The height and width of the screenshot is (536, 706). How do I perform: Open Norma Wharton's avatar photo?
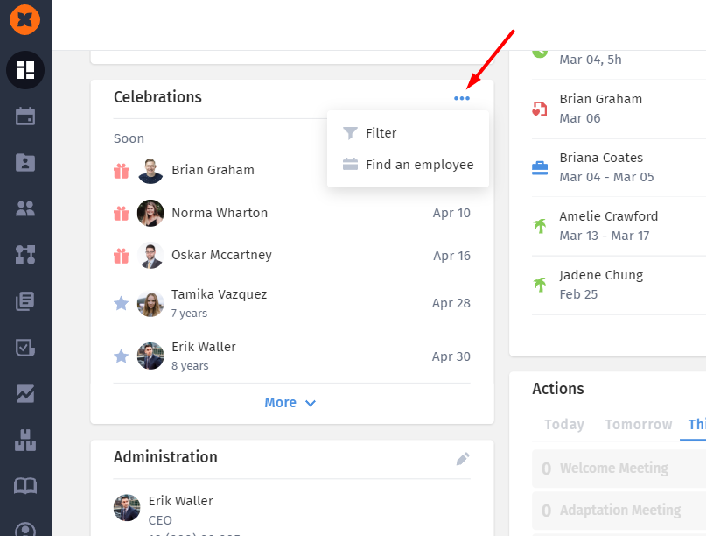coord(150,213)
